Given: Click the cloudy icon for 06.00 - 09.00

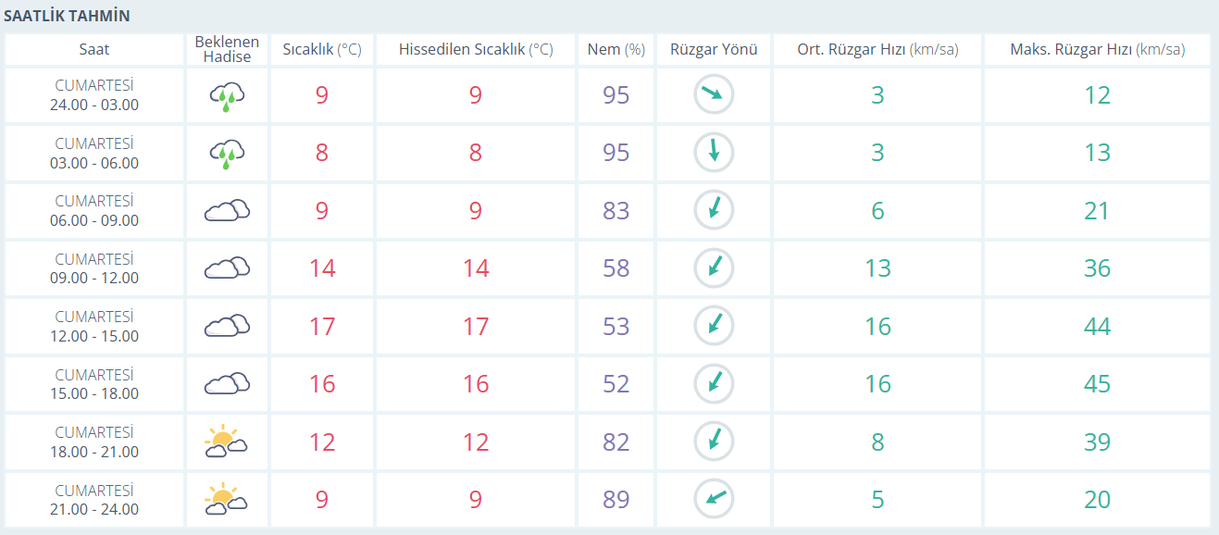Looking at the screenshot, I should (x=227, y=211).
